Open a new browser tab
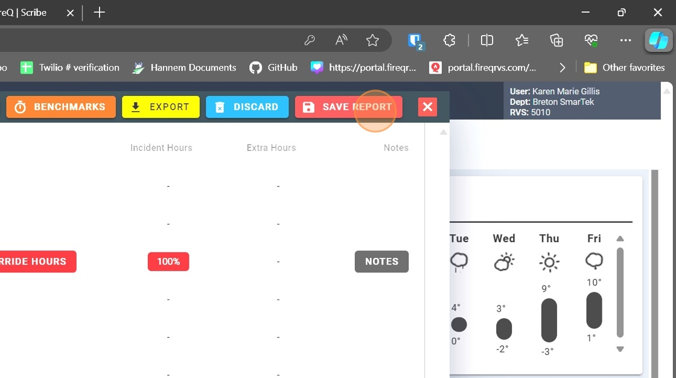676x378 pixels. pyautogui.click(x=100, y=13)
